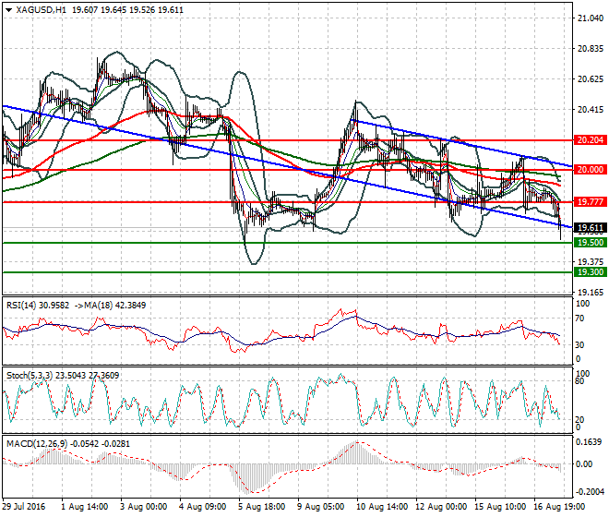Click the RSI 70 level scale value
The width and height of the screenshot is (609, 517).
[x=579, y=319]
